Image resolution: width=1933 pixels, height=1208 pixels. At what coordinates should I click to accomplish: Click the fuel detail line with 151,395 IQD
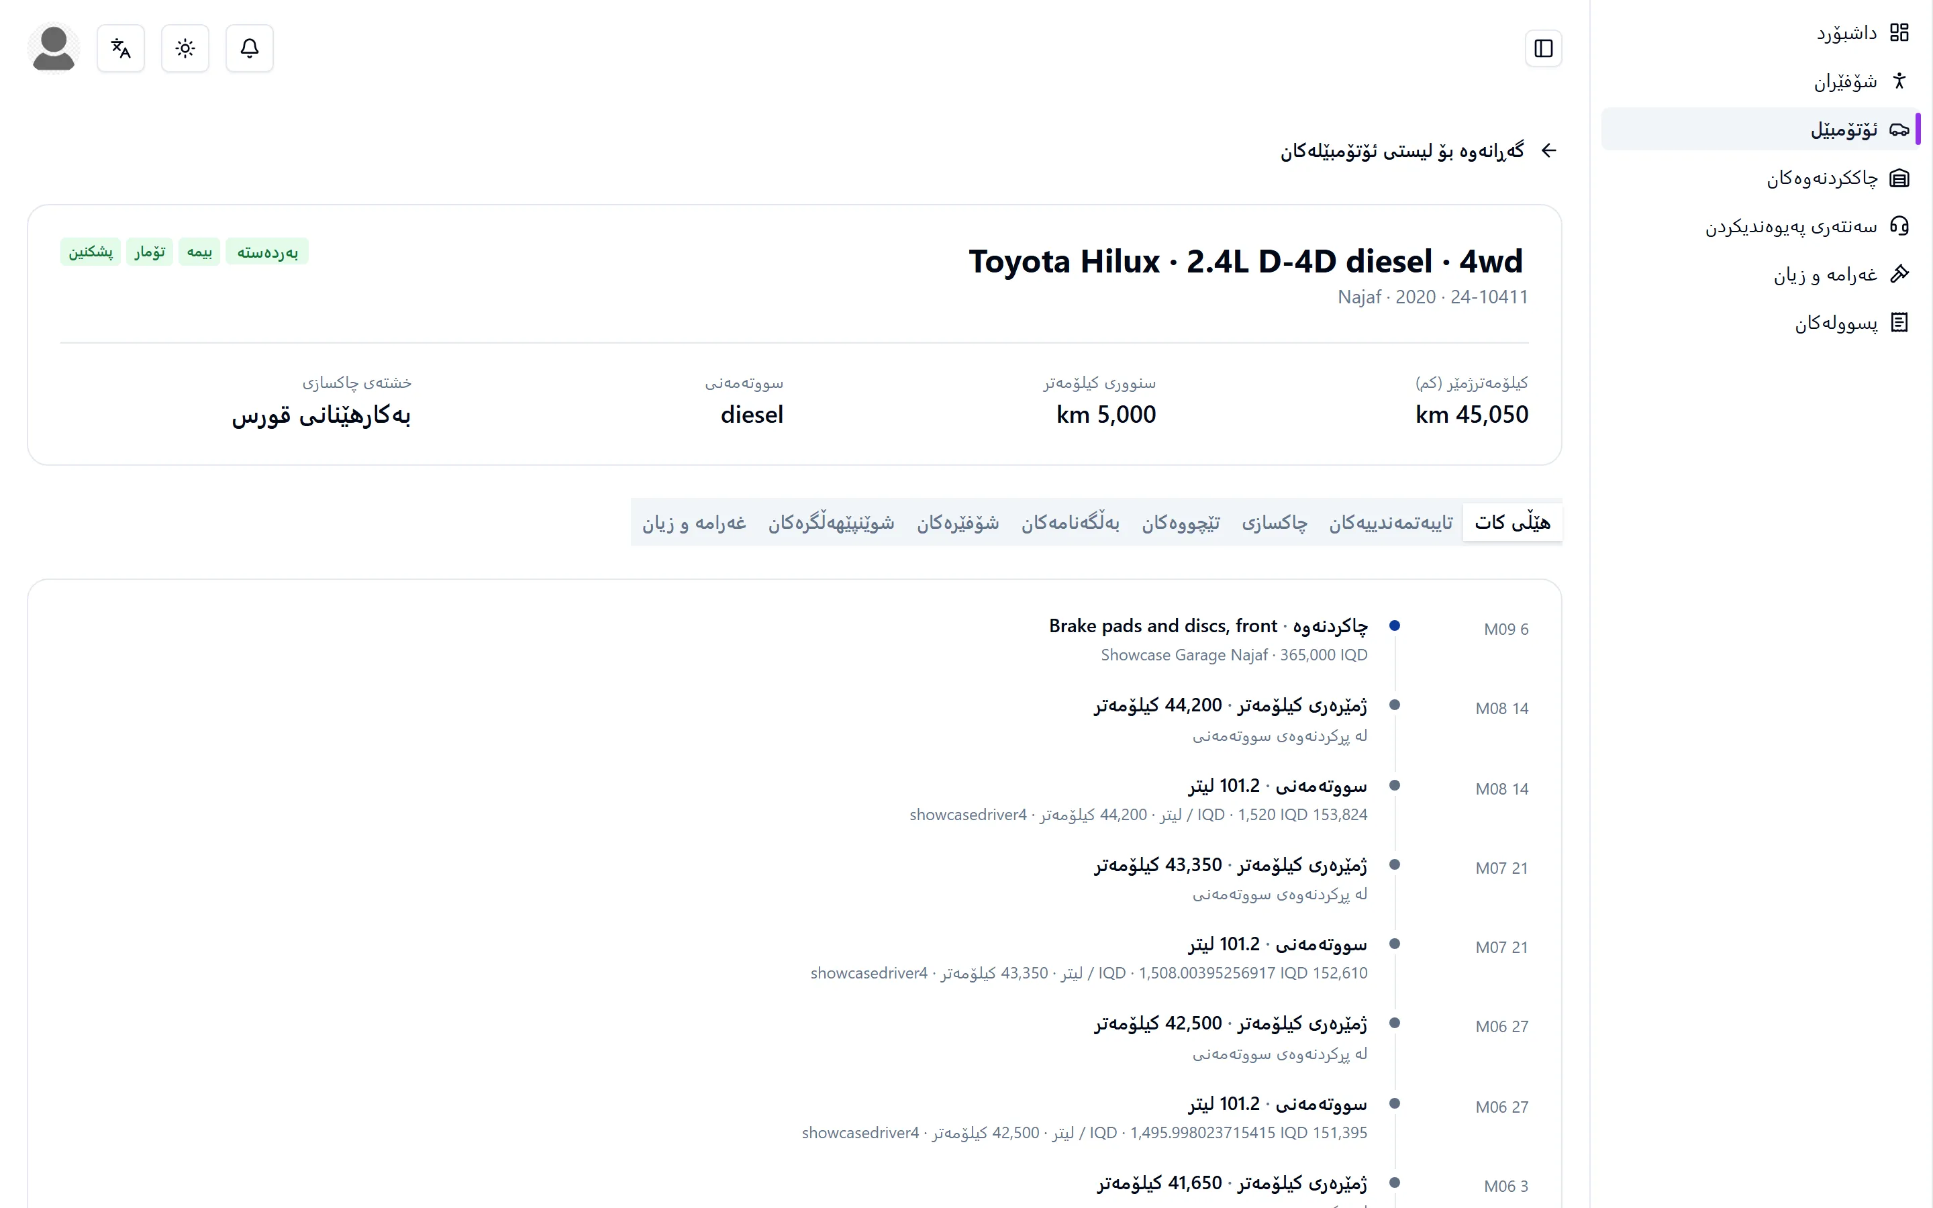click(1085, 1133)
